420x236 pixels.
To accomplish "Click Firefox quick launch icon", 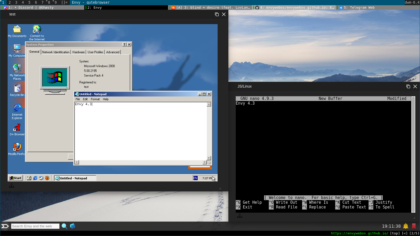I will coord(47,178).
